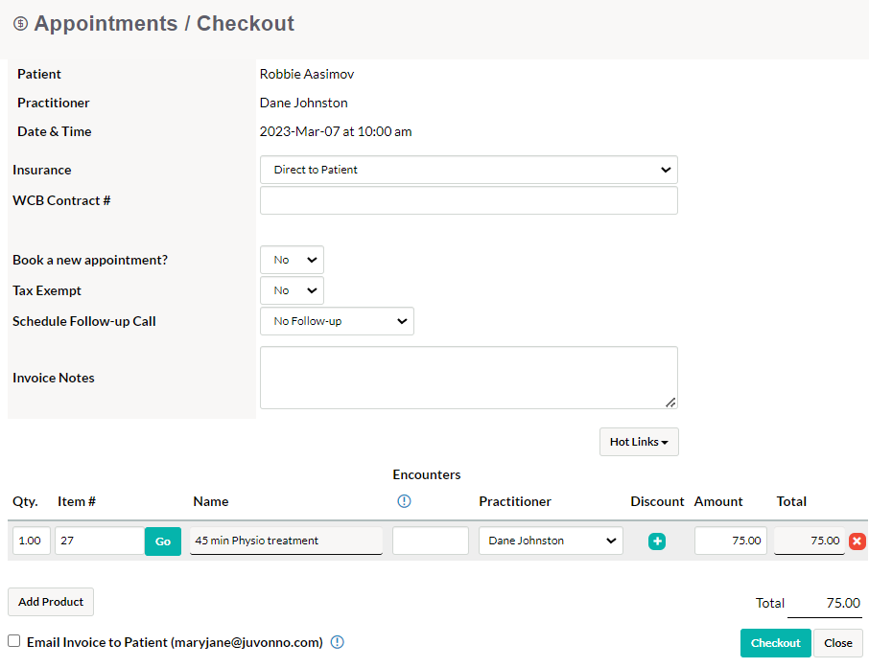Click the Encounters info icon

(404, 500)
